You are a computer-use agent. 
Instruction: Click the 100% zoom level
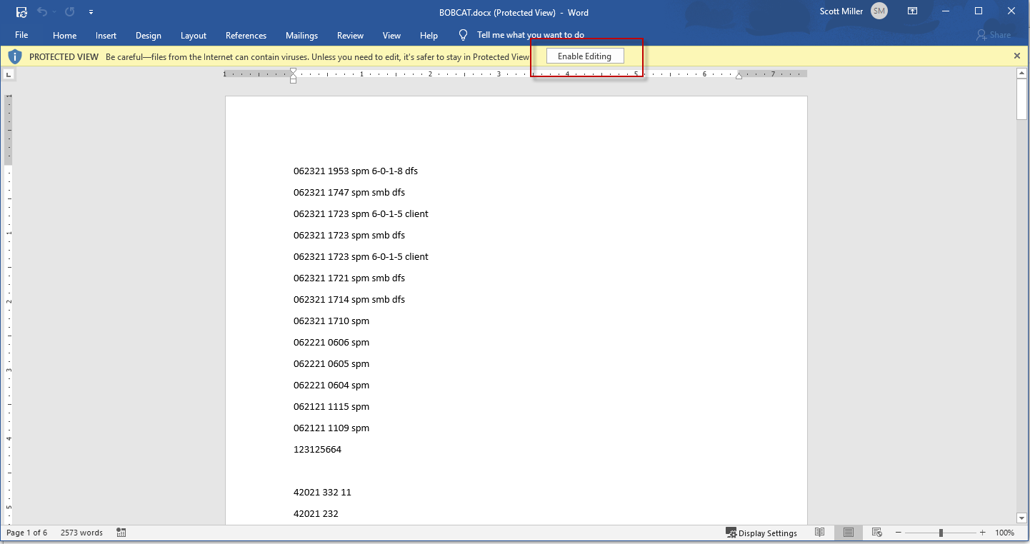[1004, 533]
